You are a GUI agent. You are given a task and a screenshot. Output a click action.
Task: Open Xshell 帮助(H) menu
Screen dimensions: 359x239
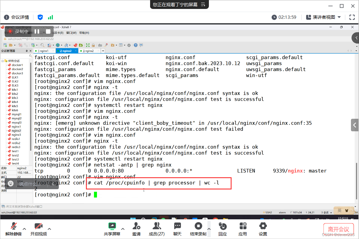pos(84,33)
